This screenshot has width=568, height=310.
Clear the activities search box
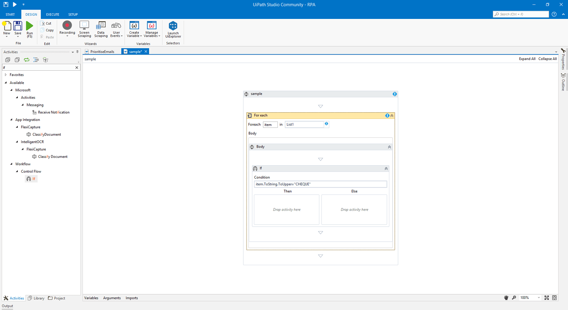[77, 67]
